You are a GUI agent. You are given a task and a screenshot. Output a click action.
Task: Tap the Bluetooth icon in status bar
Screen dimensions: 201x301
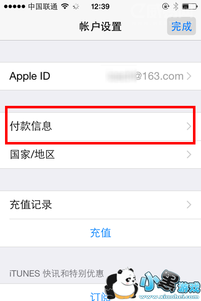click(x=175, y=7)
